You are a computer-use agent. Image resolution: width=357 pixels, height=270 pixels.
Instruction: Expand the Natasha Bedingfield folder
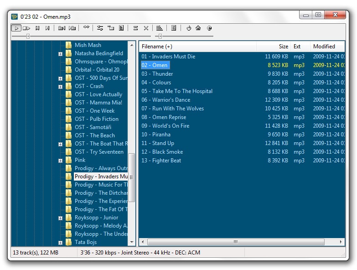click(60, 54)
